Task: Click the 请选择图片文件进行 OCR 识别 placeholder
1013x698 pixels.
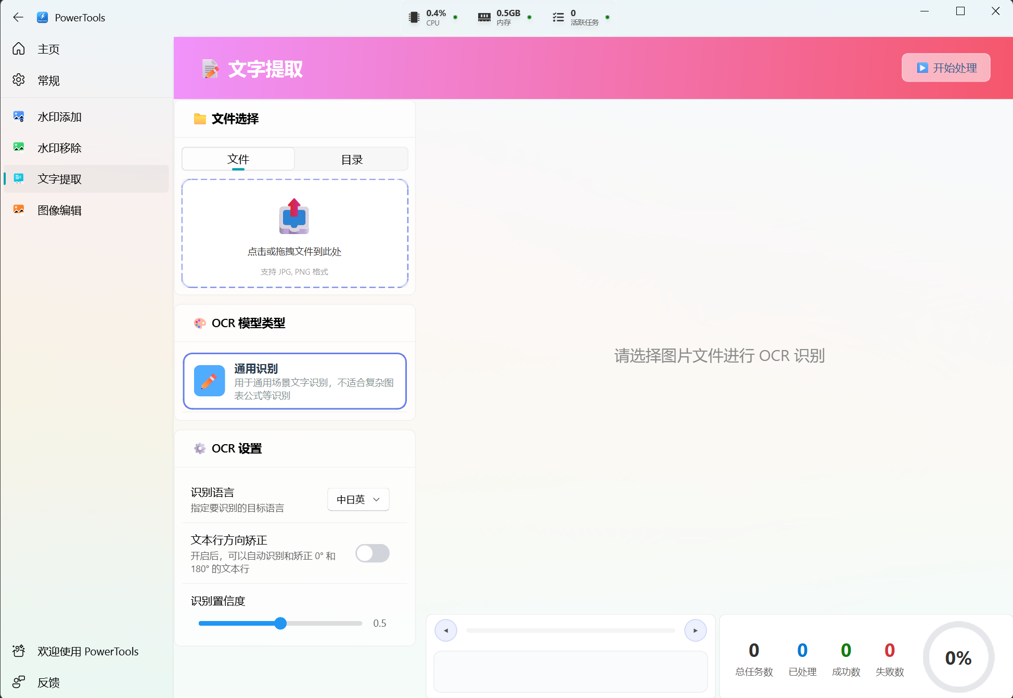Action: (720, 356)
